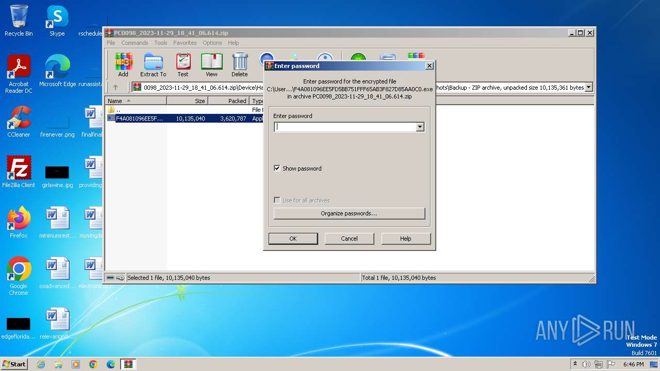Screen dimensions: 660x371
Task: Click the Windows Start button
Action: [x=14, y=364]
